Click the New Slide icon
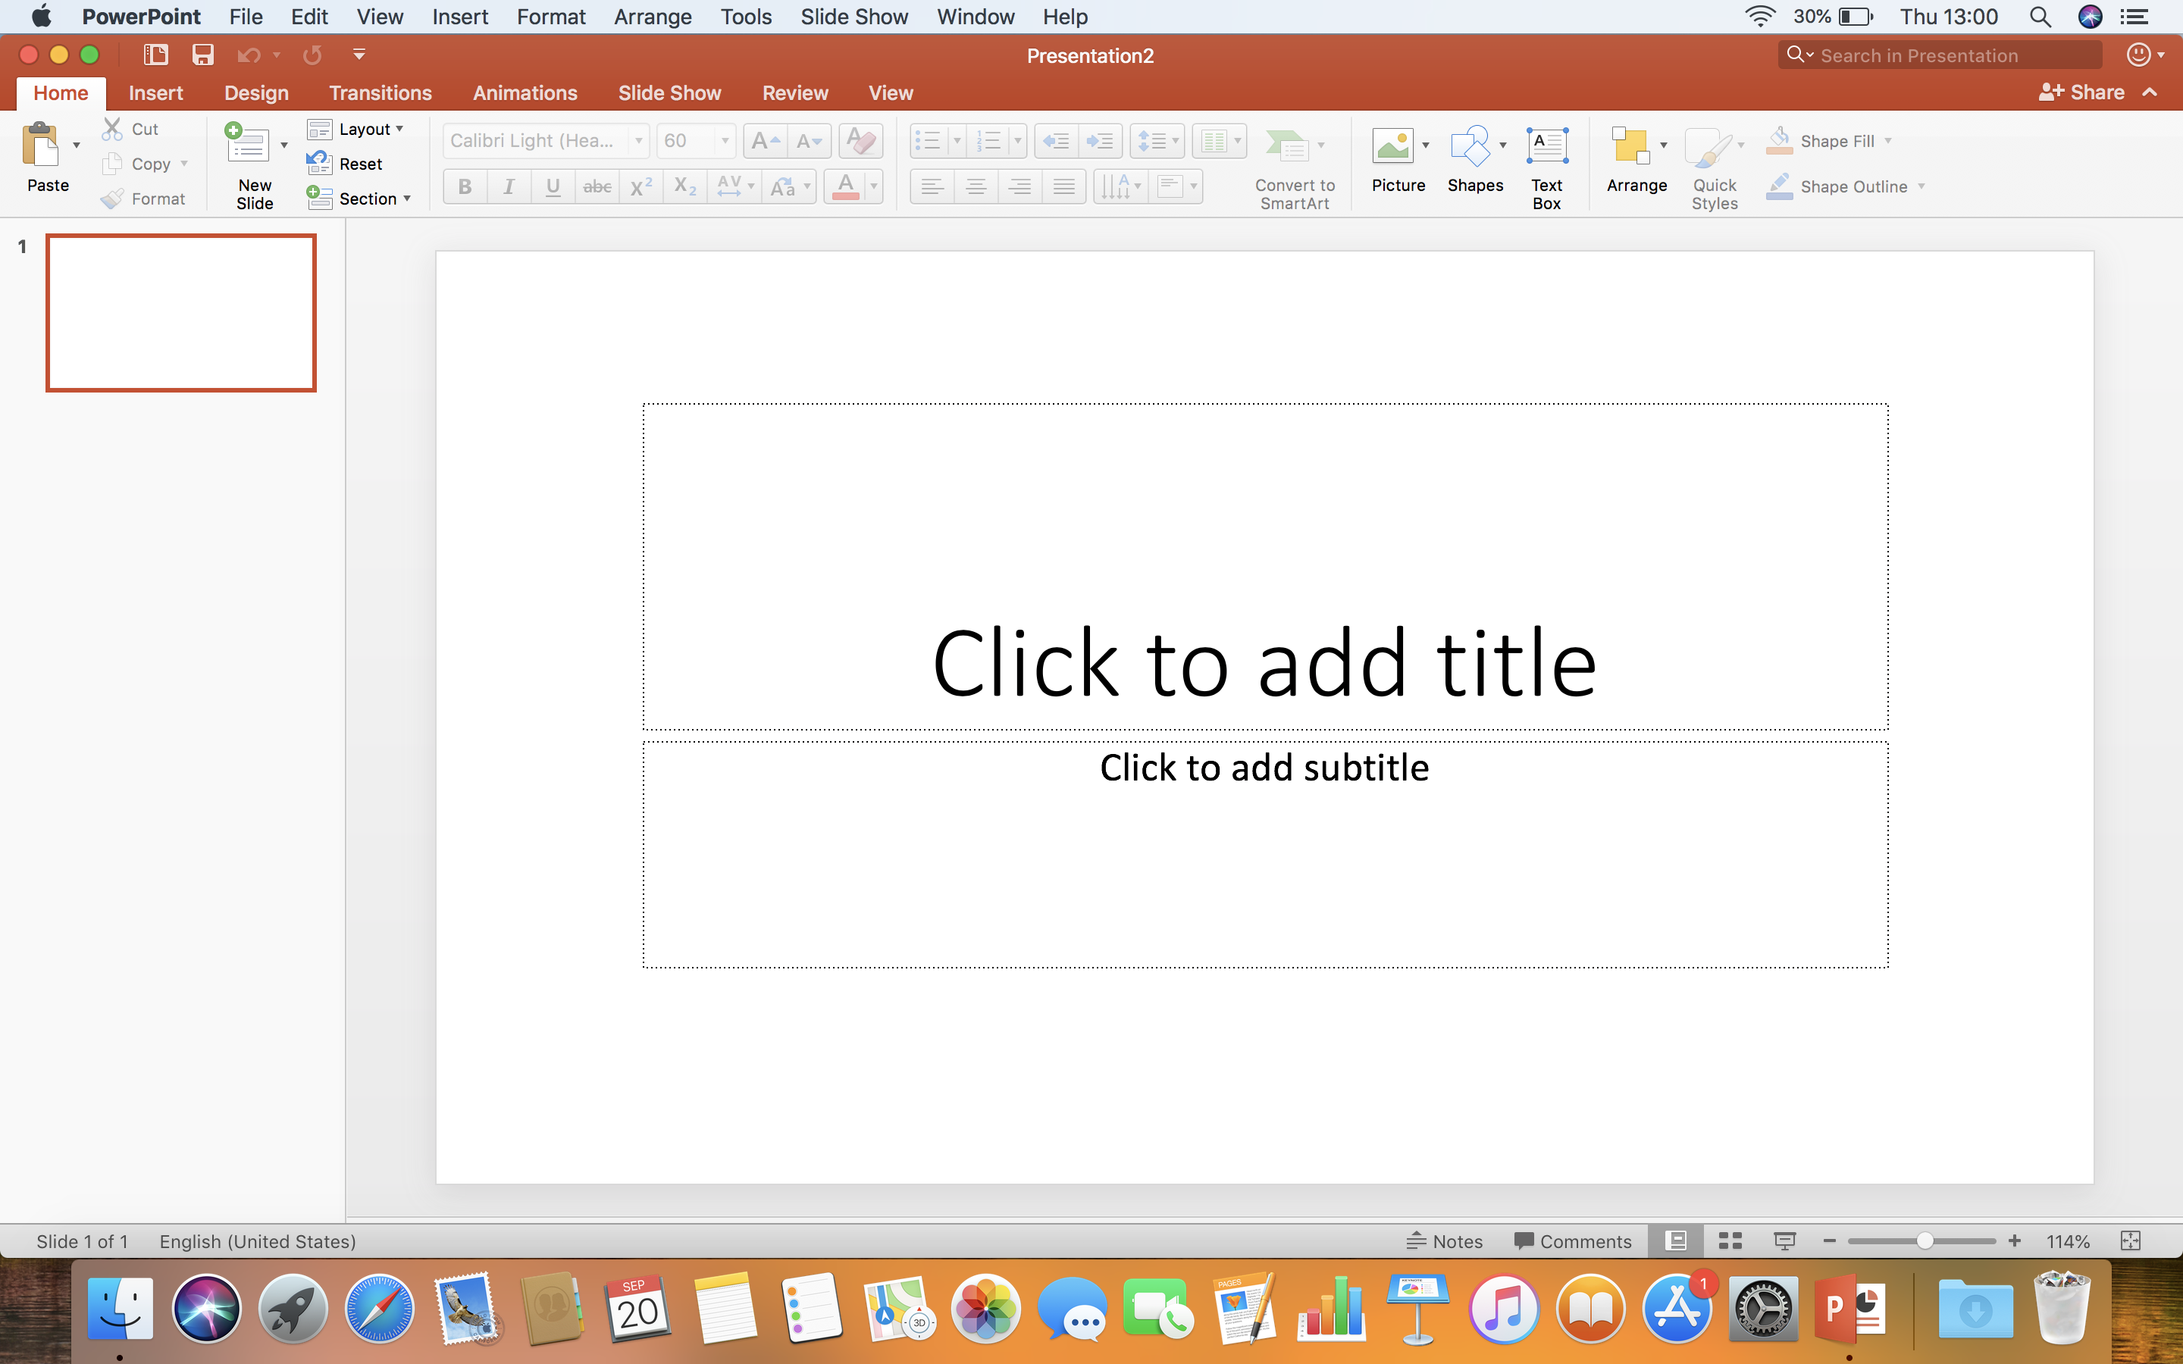The width and height of the screenshot is (2183, 1364). pyautogui.click(x=248, y=146)
